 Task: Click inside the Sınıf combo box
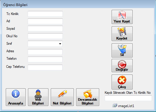point(45,44)
